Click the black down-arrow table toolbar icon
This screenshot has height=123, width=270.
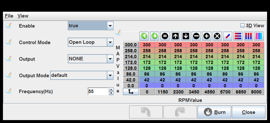coord(186,36)
